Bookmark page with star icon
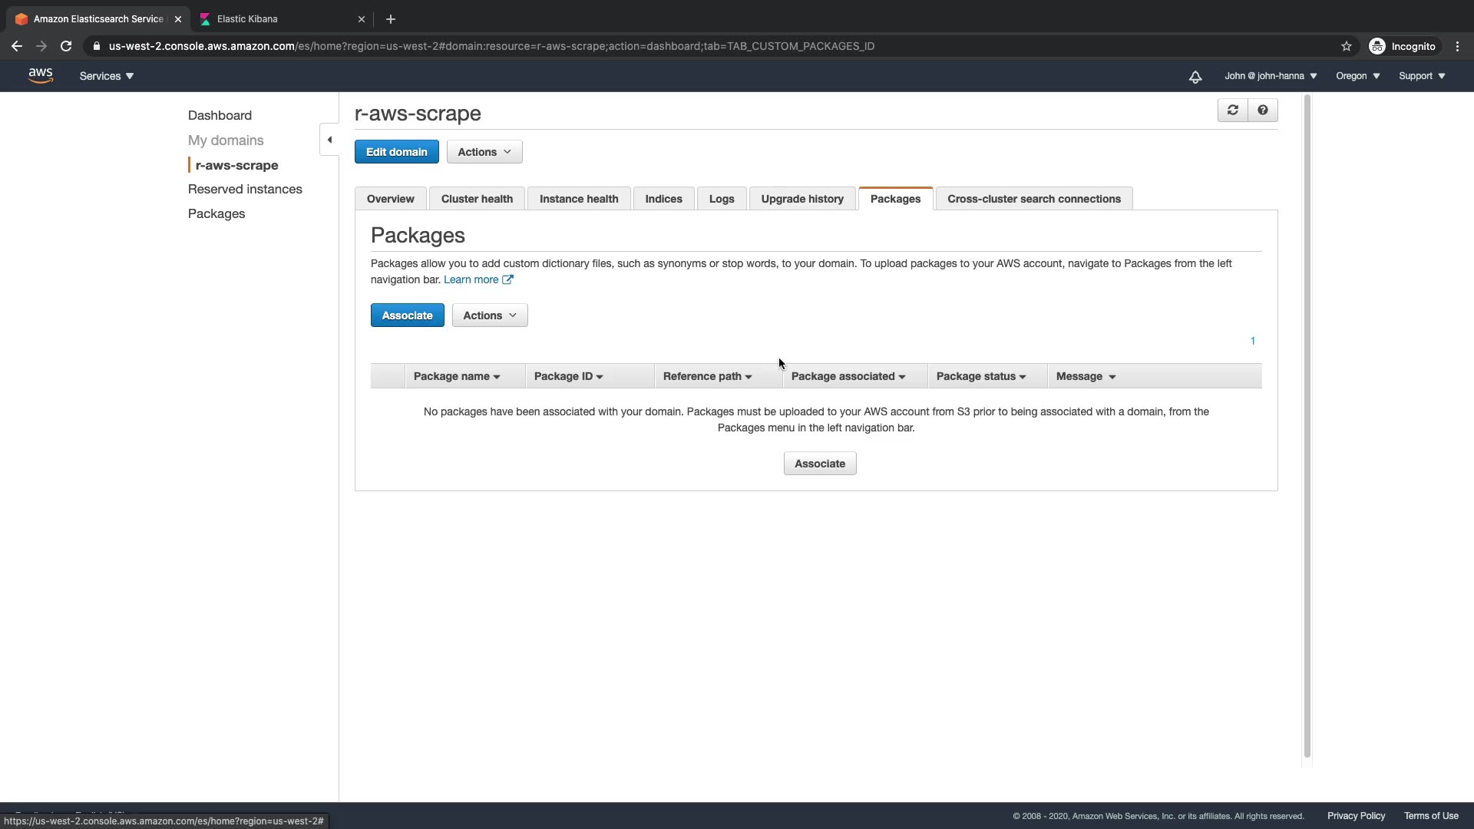The height and width of the screenshot is (829, 1474). tap(1346, 46)
